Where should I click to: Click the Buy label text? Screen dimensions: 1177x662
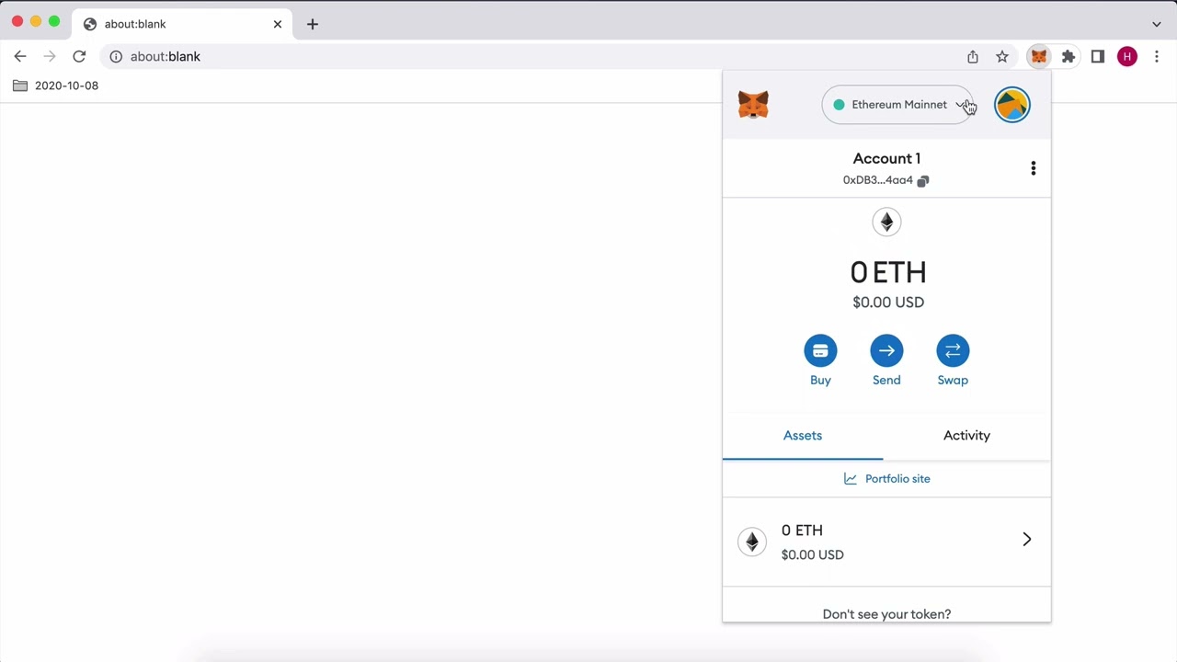820,381
